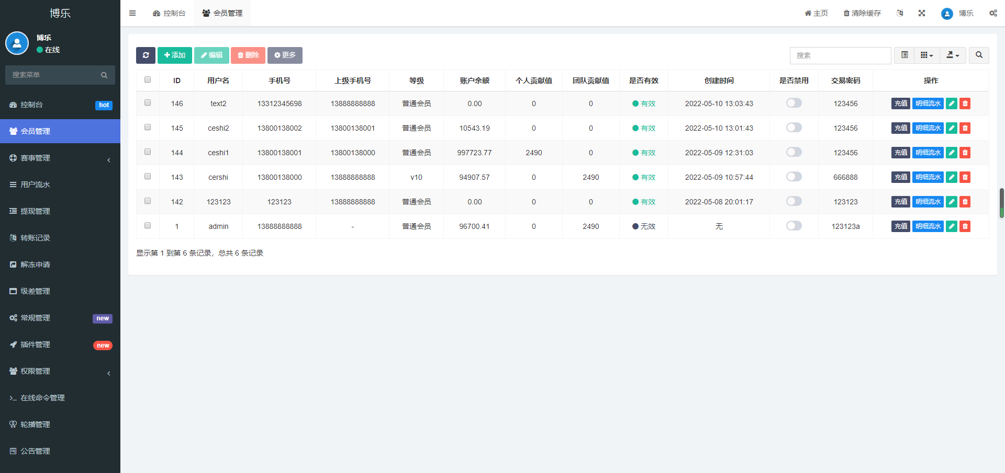Click 清除缓存 trash icon in header

862,13
